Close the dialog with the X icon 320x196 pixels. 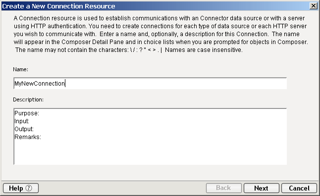tap(313, 6)
